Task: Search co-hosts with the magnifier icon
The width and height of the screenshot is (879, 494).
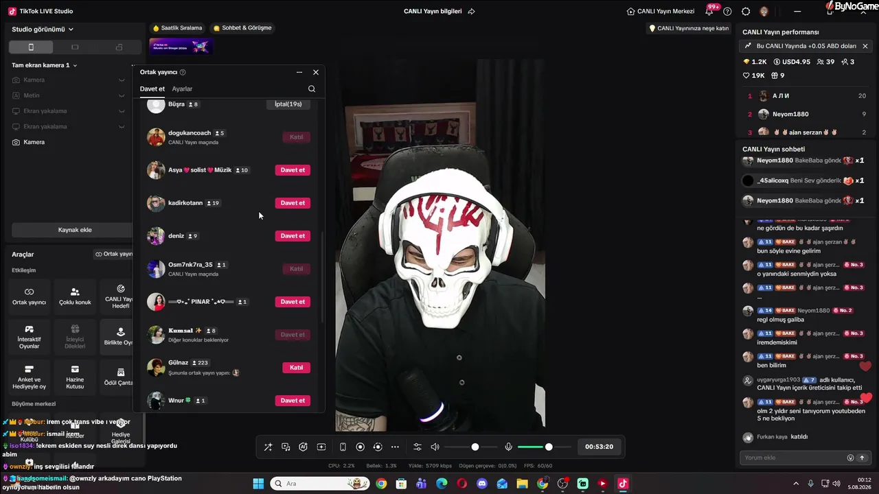Action: [312, 89]
